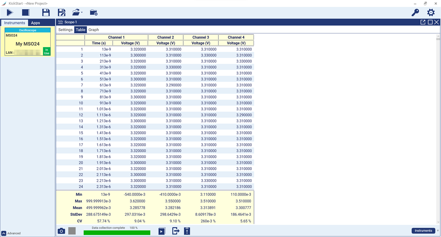Select the Table tab
This screenshot has width=441, height=237.
[x=81, y=30]
